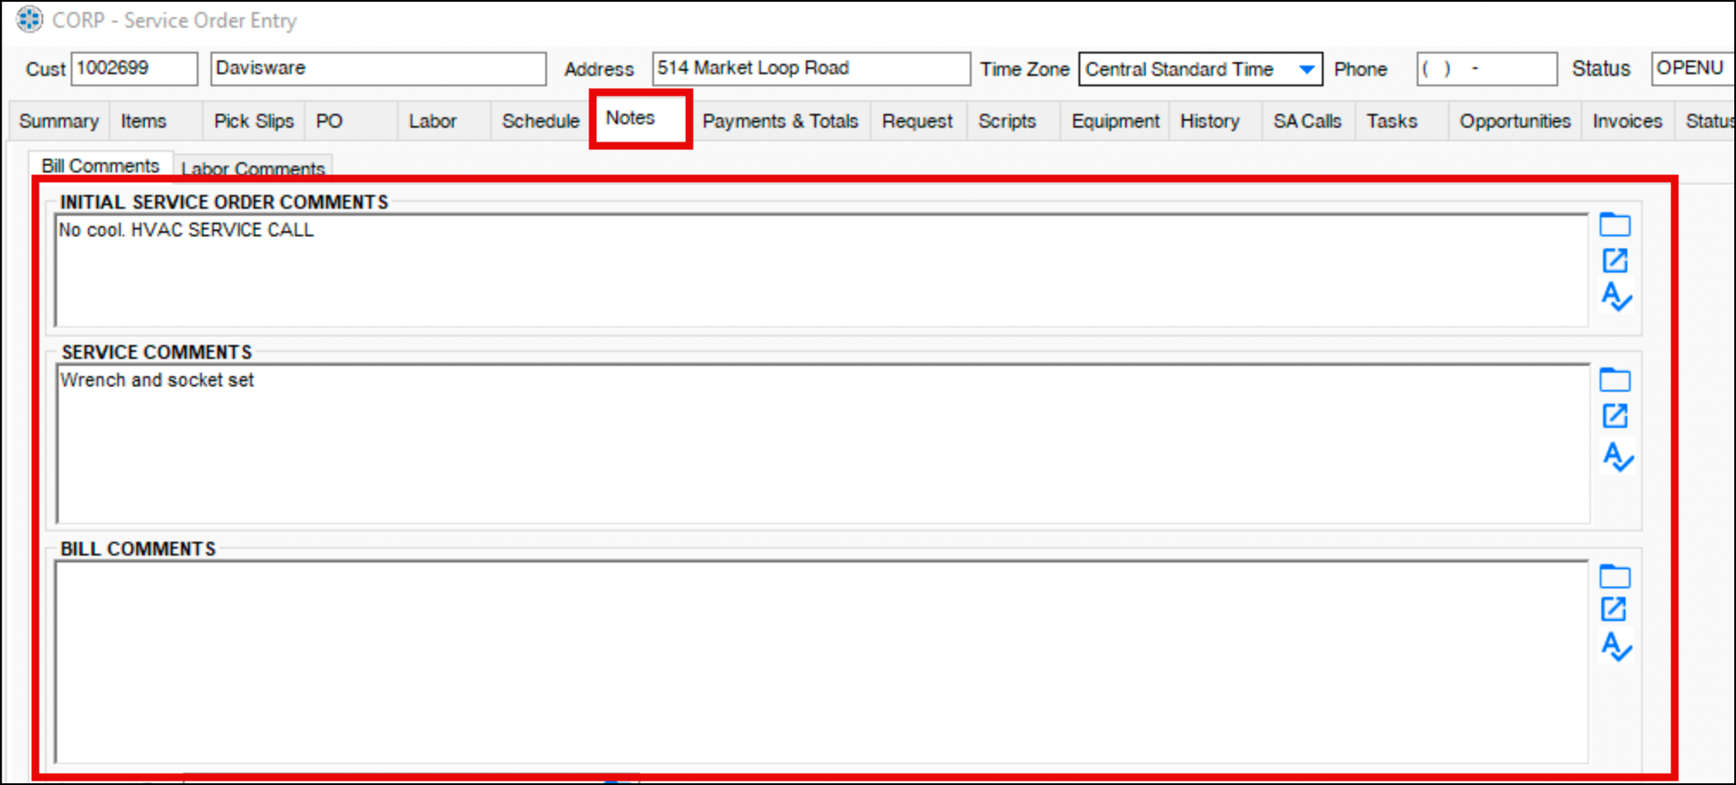Viewport: 1736px width, 785px height.
Task: Run spell check on Initial Service Order Comments
Action: pyautogui.click(x=1616, y=297)
